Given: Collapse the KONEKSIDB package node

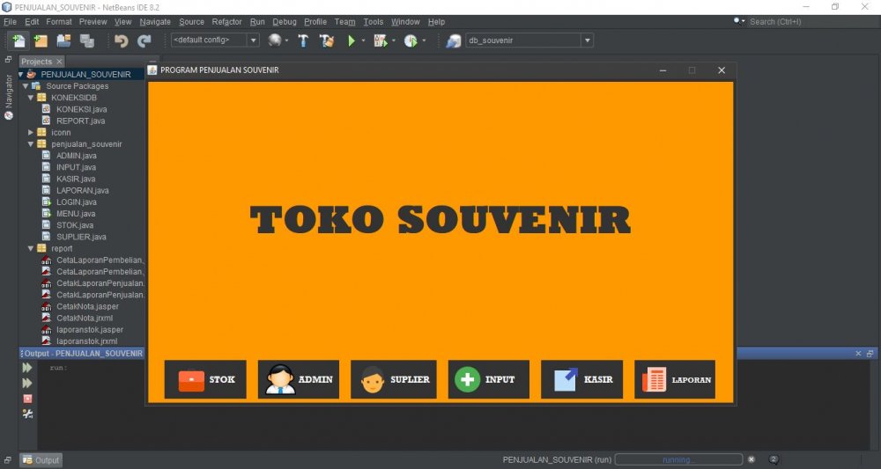Looking at the screenshot, I should click(x=31, y=98).
